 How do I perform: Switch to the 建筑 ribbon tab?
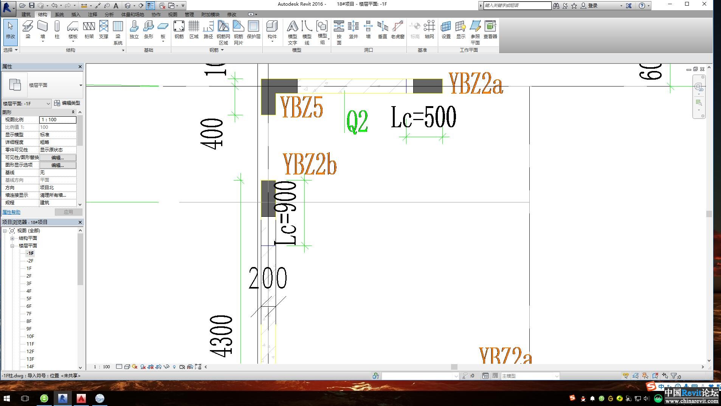[x=26, y=14]
